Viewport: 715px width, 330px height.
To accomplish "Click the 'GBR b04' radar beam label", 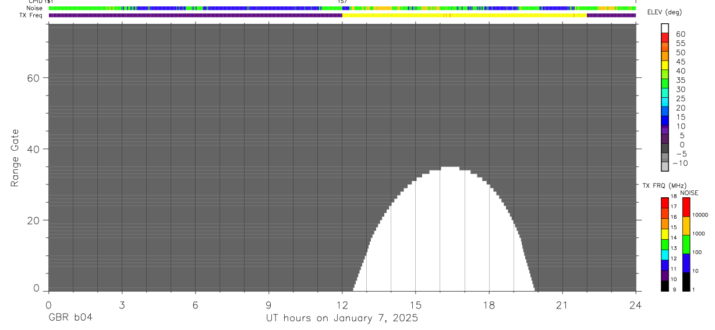I will tap(70, 318).
